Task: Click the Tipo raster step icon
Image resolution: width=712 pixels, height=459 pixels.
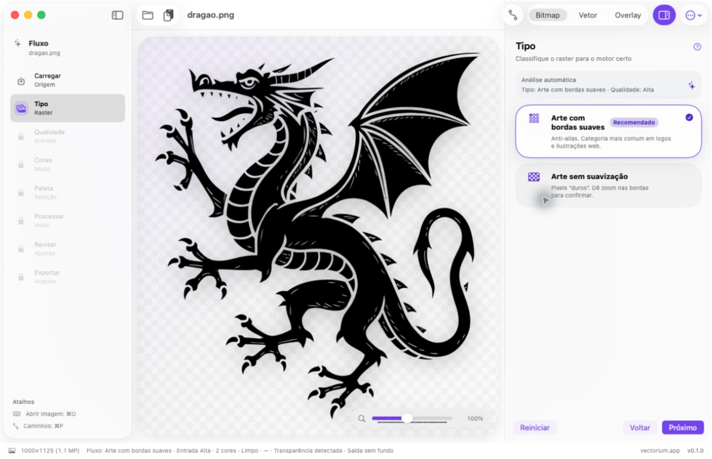Action: pos(21,109)
